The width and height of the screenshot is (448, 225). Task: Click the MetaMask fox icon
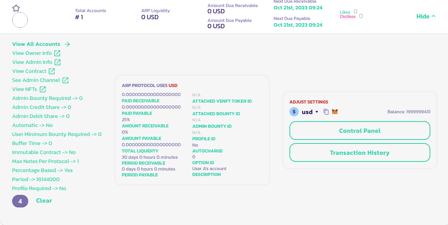coord(335,112)
